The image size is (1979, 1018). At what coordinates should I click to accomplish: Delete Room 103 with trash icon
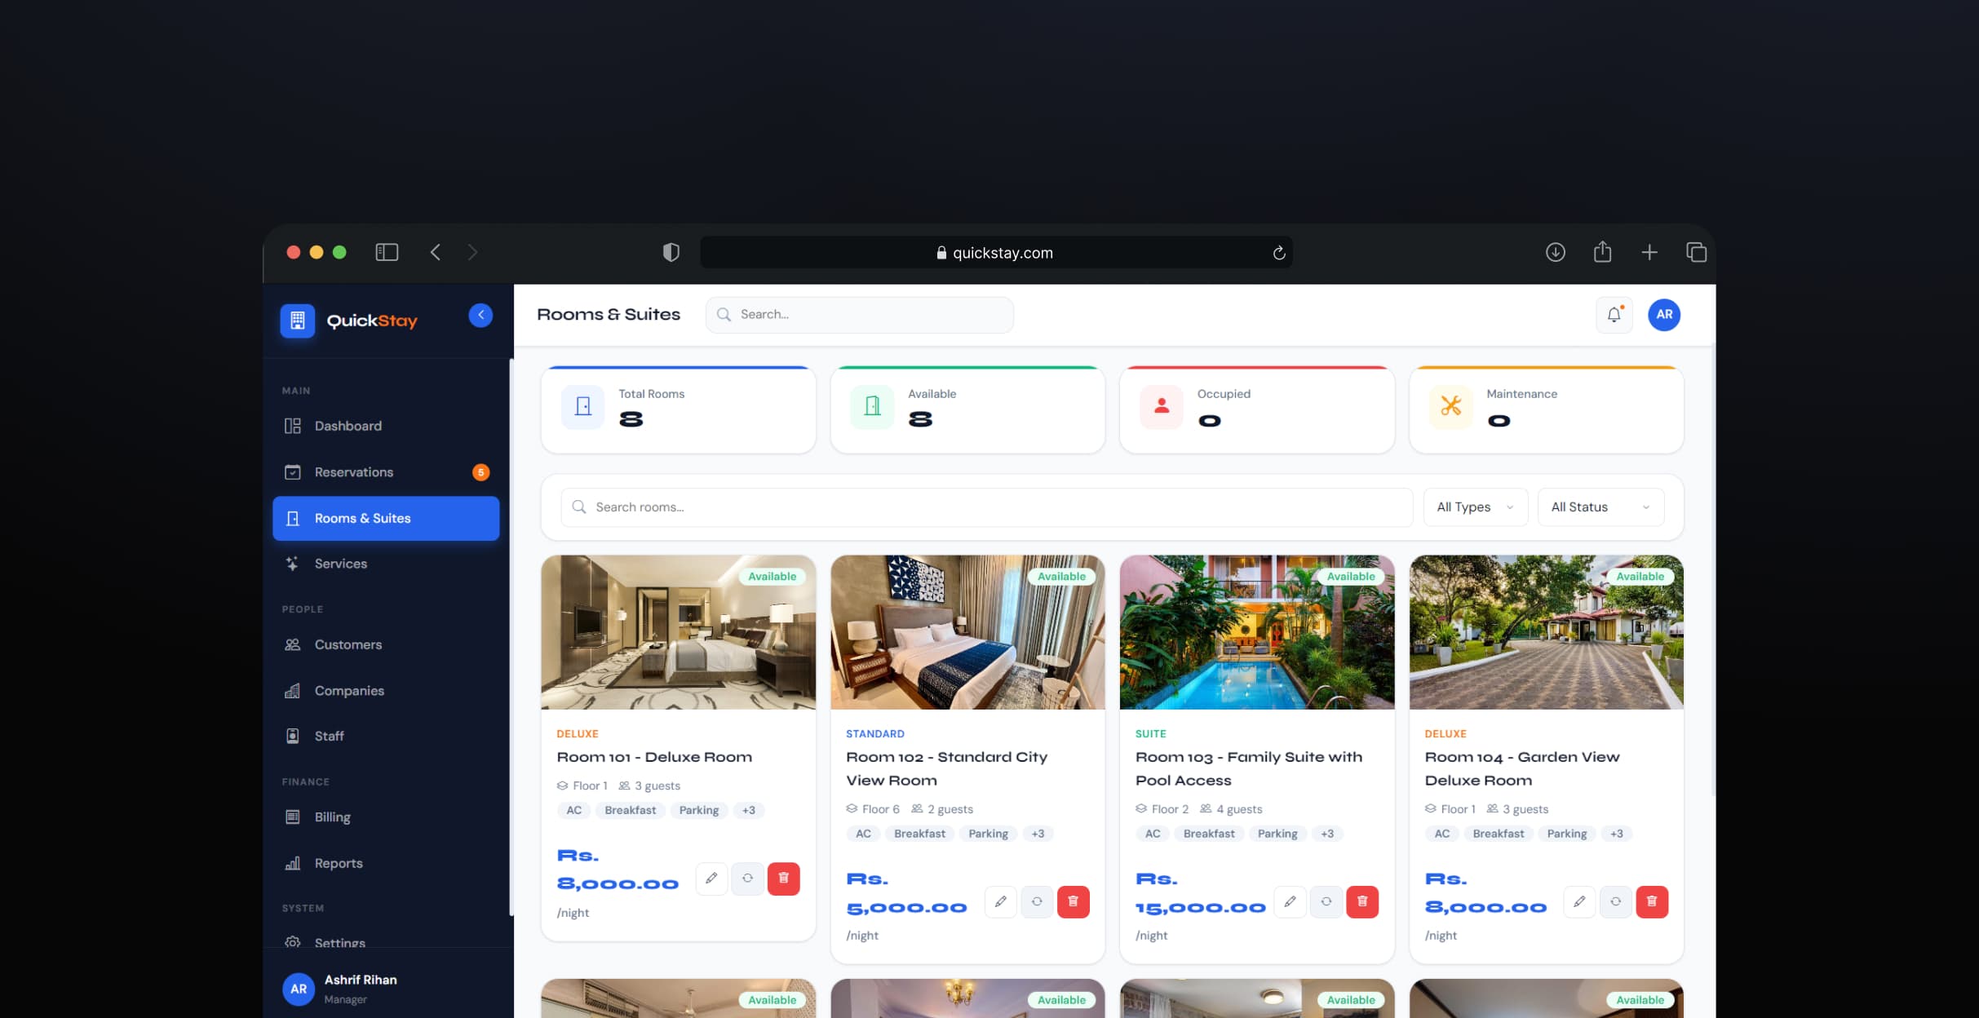coord(1362,902)
